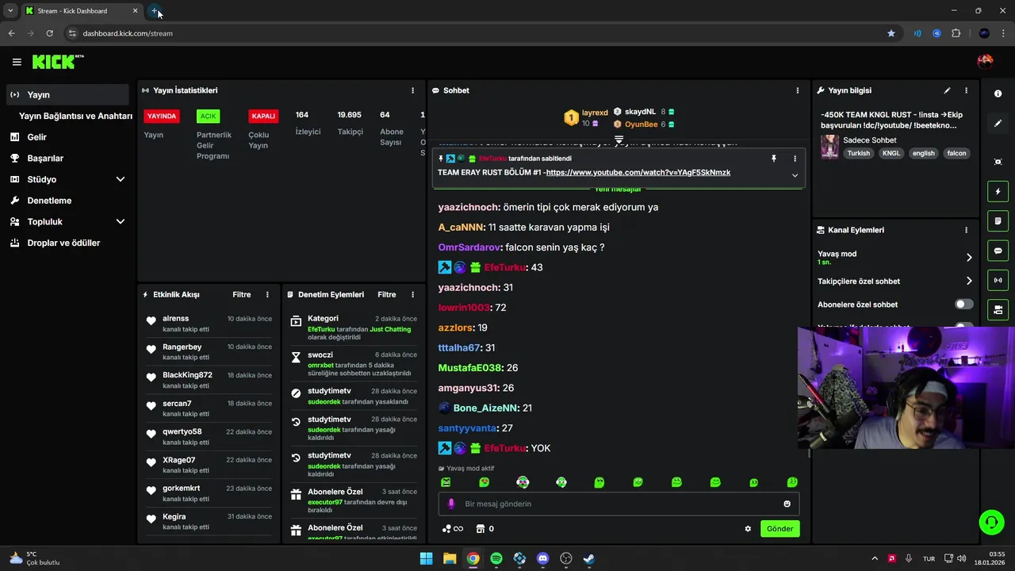Bookmark page with Chrome star icon
The width and height of the screenshot is (1015, 571).
point(891,33)
